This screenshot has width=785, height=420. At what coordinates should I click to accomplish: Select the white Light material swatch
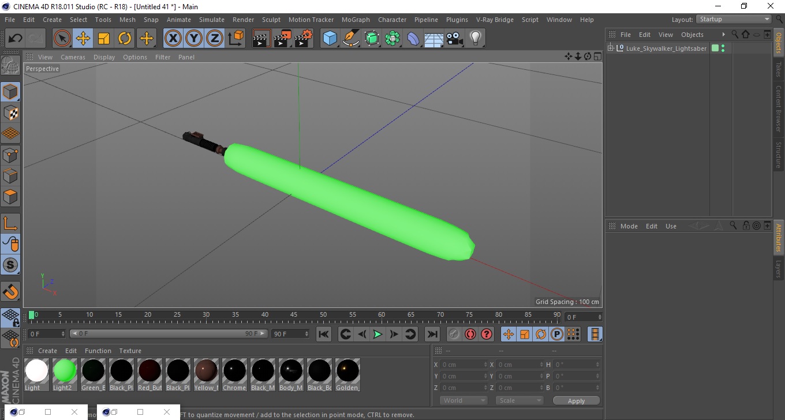36,371
